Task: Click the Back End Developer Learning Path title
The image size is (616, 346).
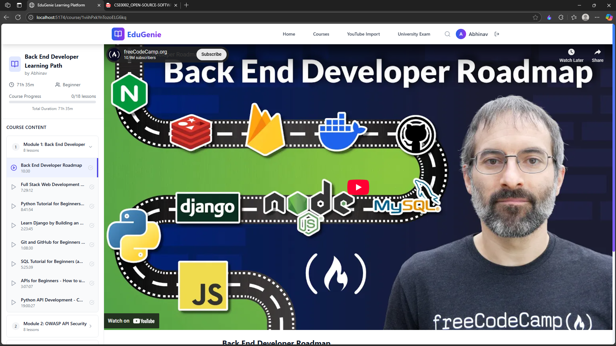Action: (51, 61)
